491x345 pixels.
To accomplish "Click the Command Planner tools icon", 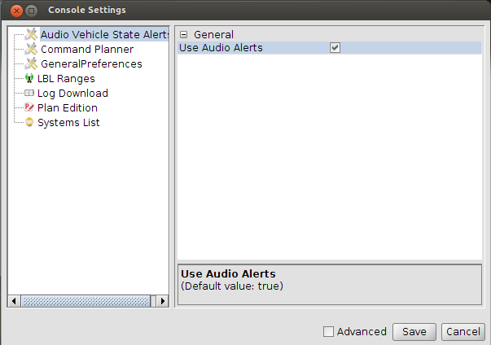I will (31, 49).
